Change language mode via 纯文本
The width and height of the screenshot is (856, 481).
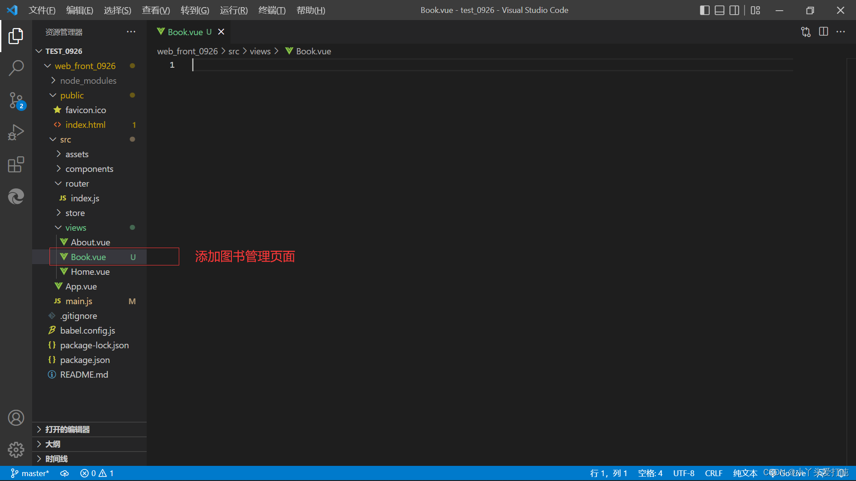point(745,473)
